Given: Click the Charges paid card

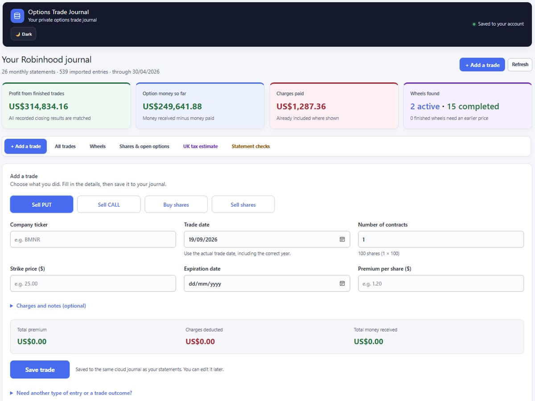Looking at the screenshot, I should (x=334, y=106).
